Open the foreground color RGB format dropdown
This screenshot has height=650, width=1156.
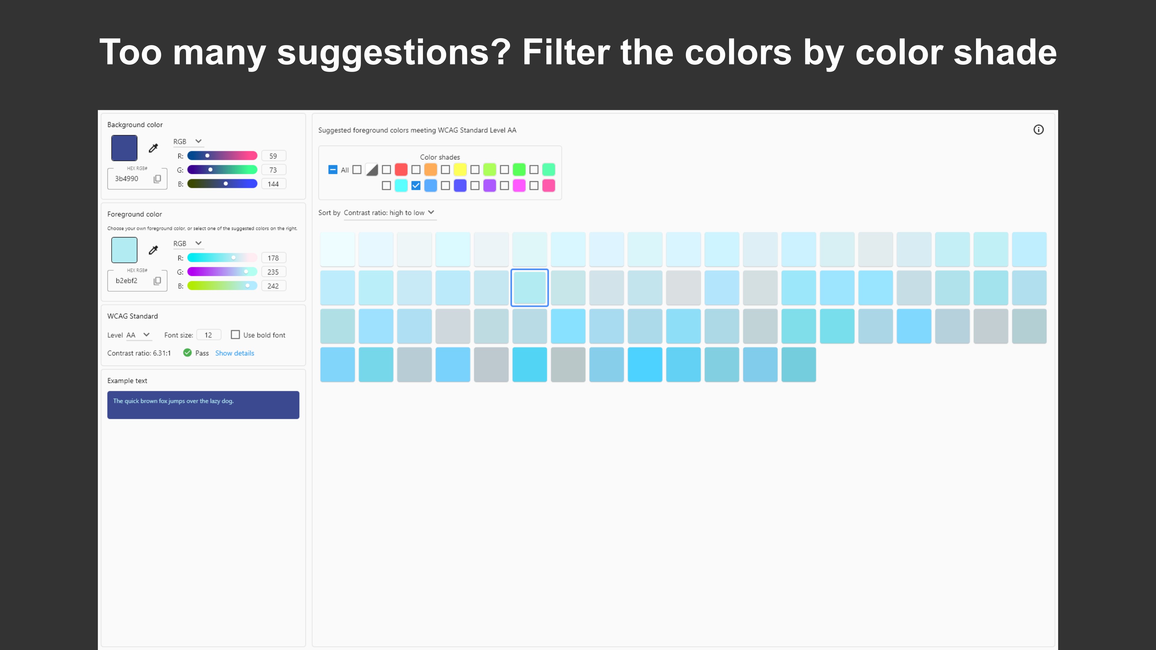(x=188, y=243)
